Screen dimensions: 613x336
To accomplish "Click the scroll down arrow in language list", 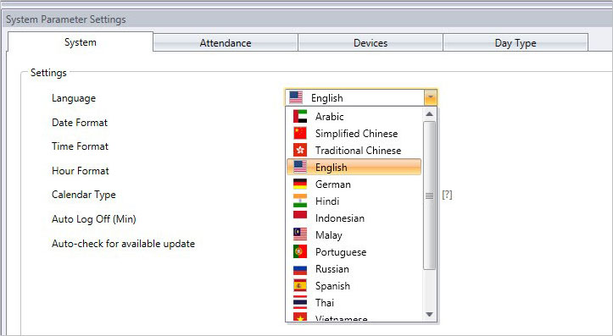I will (429, 315).
